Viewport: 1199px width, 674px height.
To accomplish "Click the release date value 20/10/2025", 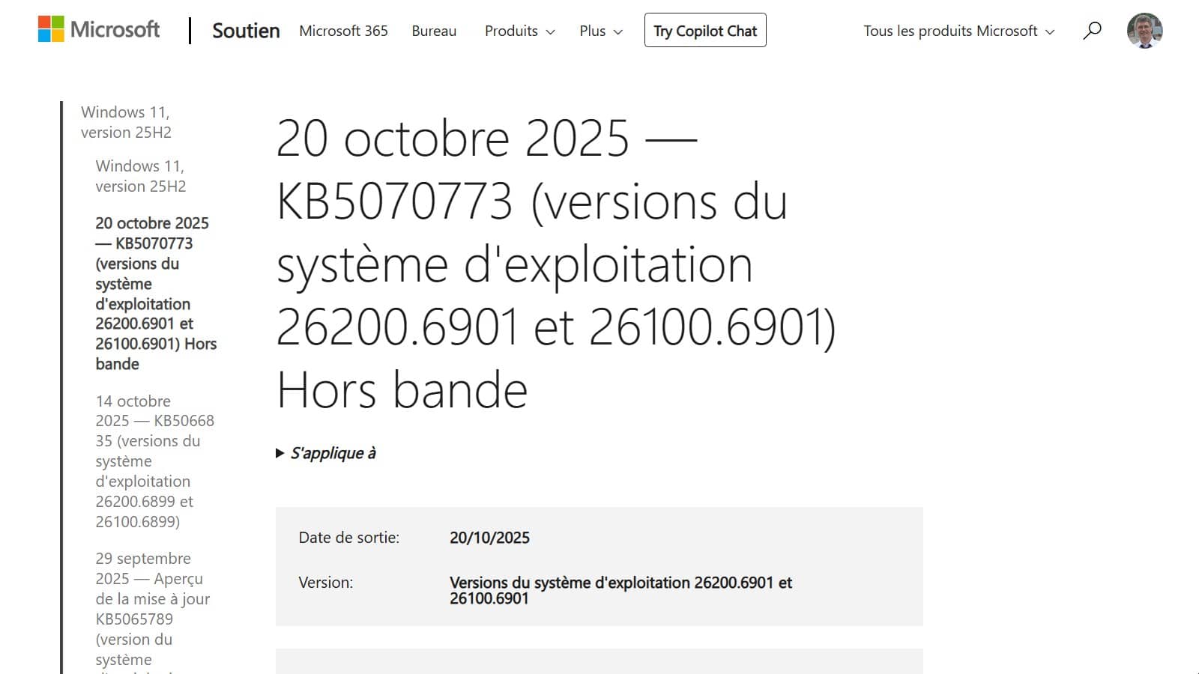I will (489, 538).
